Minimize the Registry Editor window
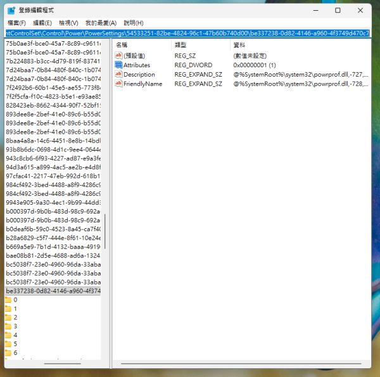Screen dimensions: 380x377 (x=315, y=10)
